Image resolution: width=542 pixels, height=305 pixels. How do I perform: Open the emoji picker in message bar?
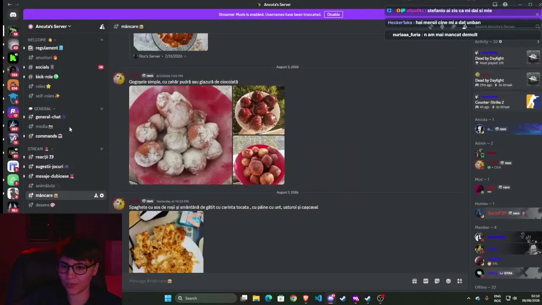click(448, 281)
